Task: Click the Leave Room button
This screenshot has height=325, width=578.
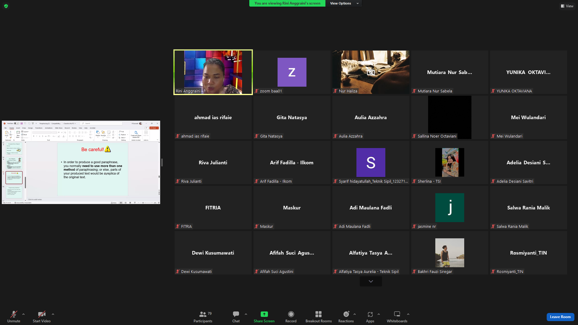Action: [x=560, y=317]
